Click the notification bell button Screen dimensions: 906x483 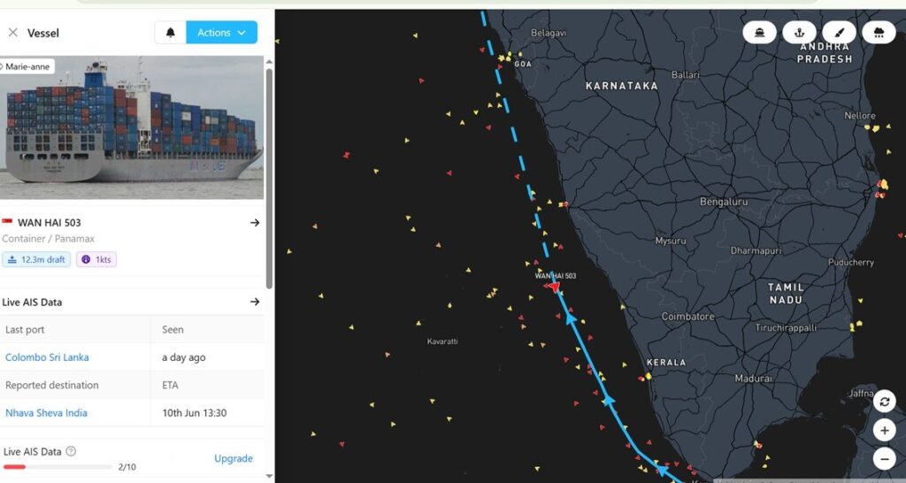[170, 33]
